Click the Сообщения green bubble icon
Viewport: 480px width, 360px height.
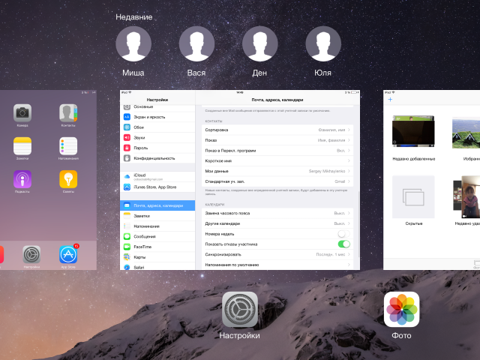[x=127, y=236]
